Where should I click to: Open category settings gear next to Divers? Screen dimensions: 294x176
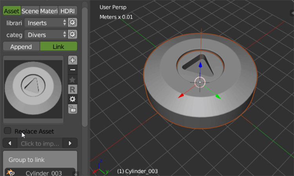[72, 34]
